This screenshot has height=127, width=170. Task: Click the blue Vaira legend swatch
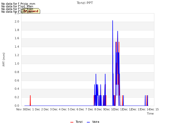click(x=88, y=122)
